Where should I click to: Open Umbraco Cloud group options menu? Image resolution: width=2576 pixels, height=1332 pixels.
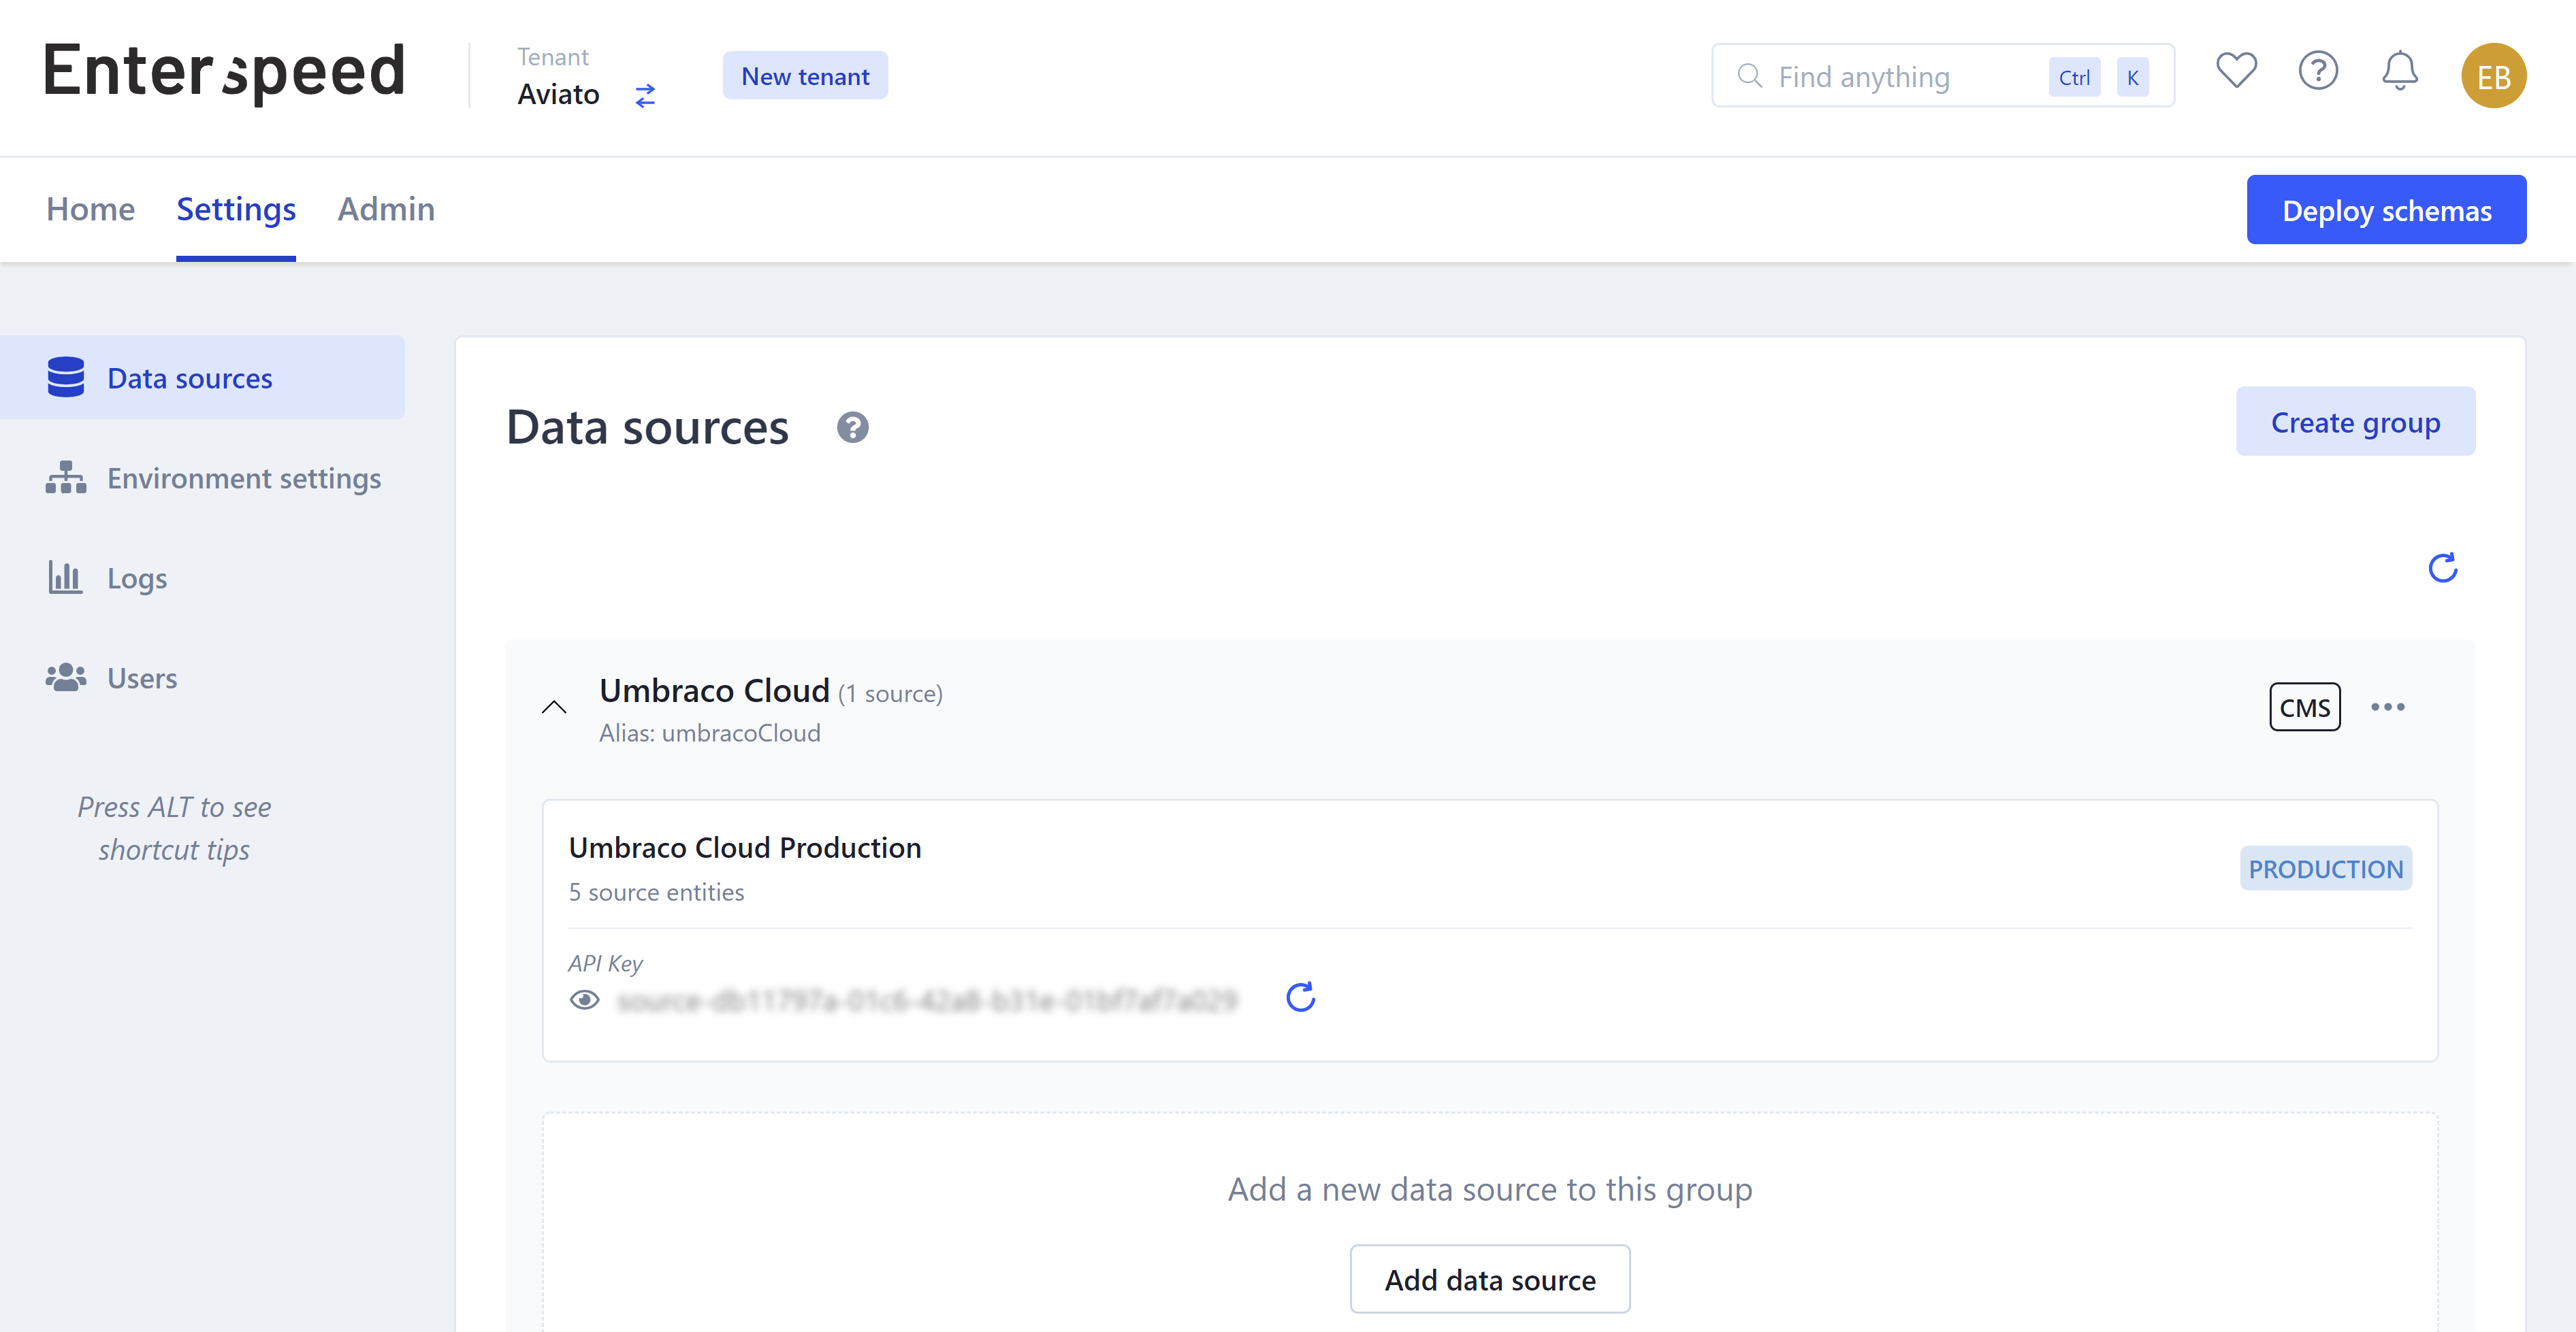click(2387, 707)
